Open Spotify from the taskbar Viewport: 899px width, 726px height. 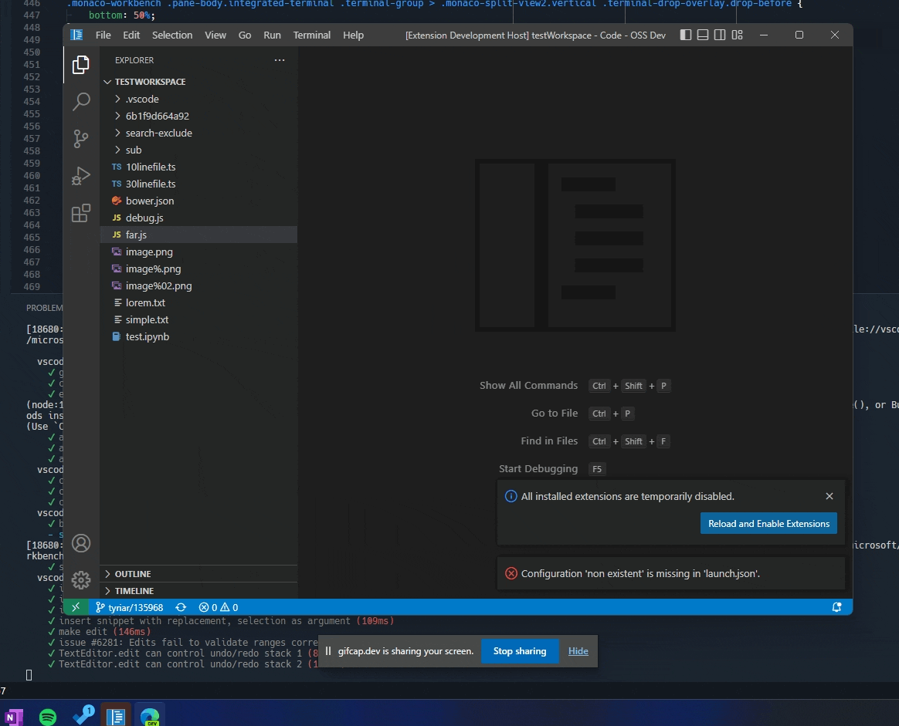click(x=48, y=716)
